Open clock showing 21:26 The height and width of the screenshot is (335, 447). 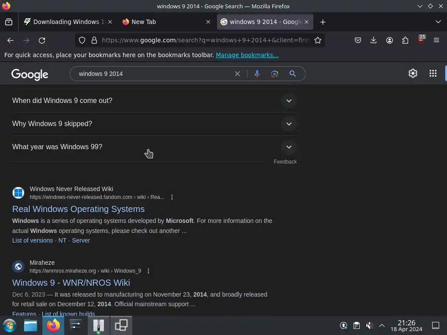tap(406, 325)
